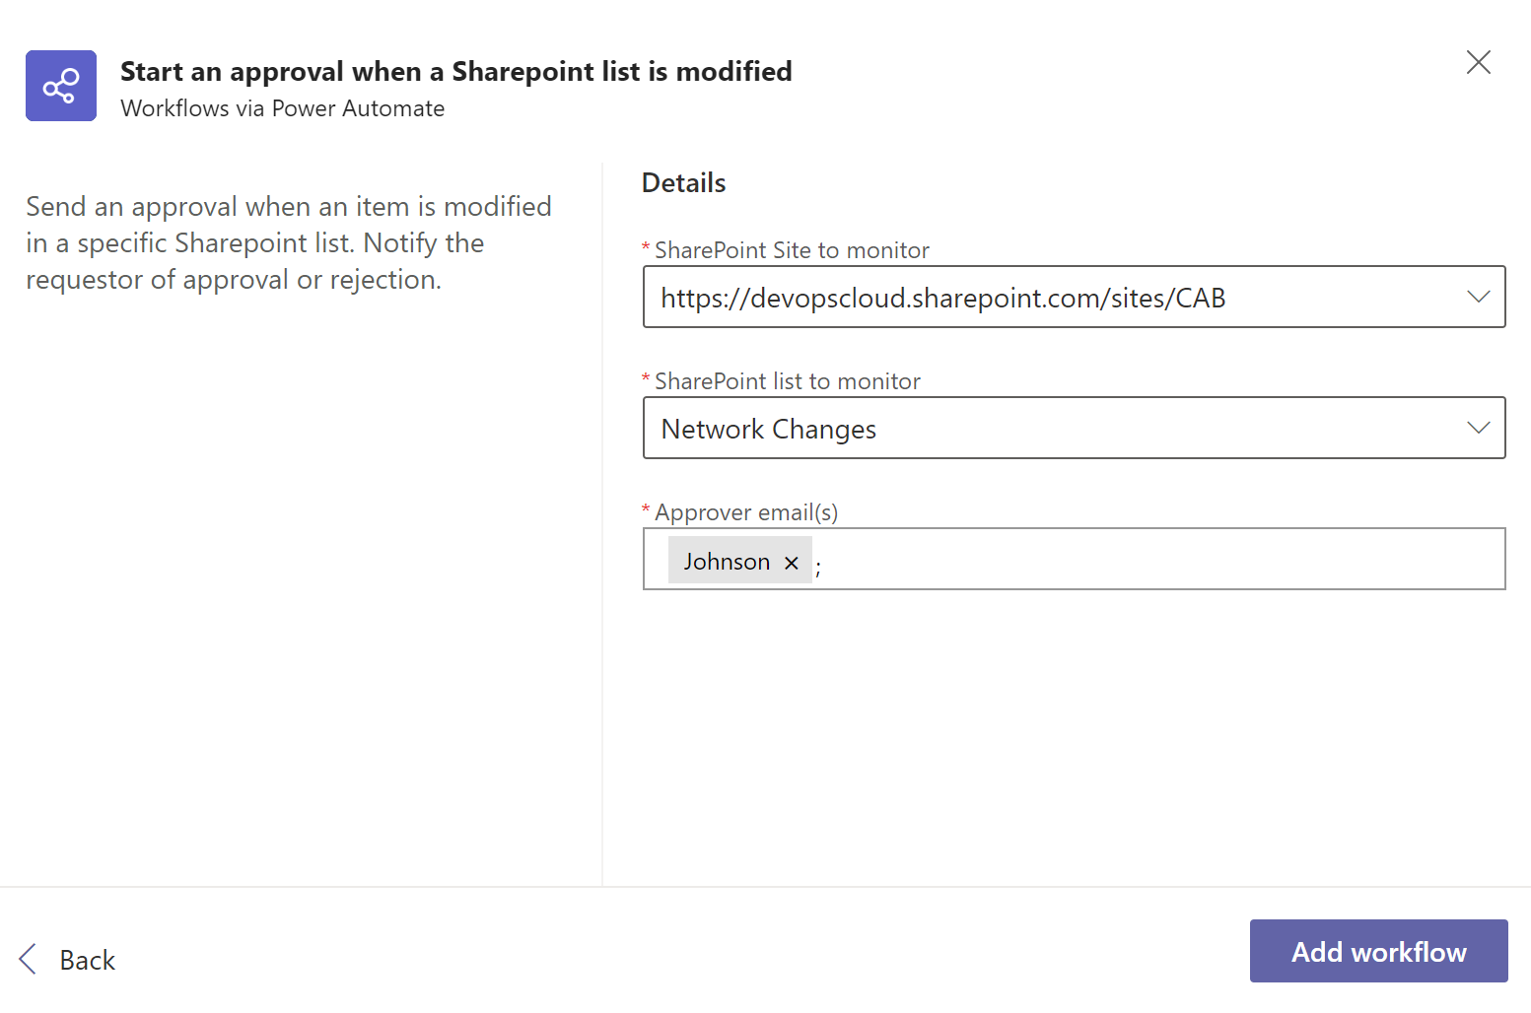Click the purple workflow share icon

click(61, 86)
